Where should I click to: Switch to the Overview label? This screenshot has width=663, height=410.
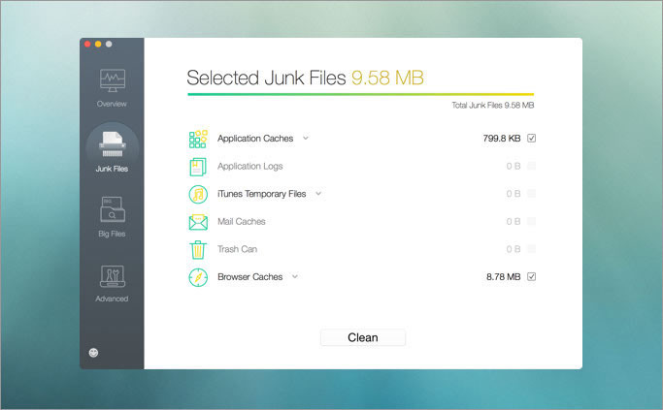point(112,104)
